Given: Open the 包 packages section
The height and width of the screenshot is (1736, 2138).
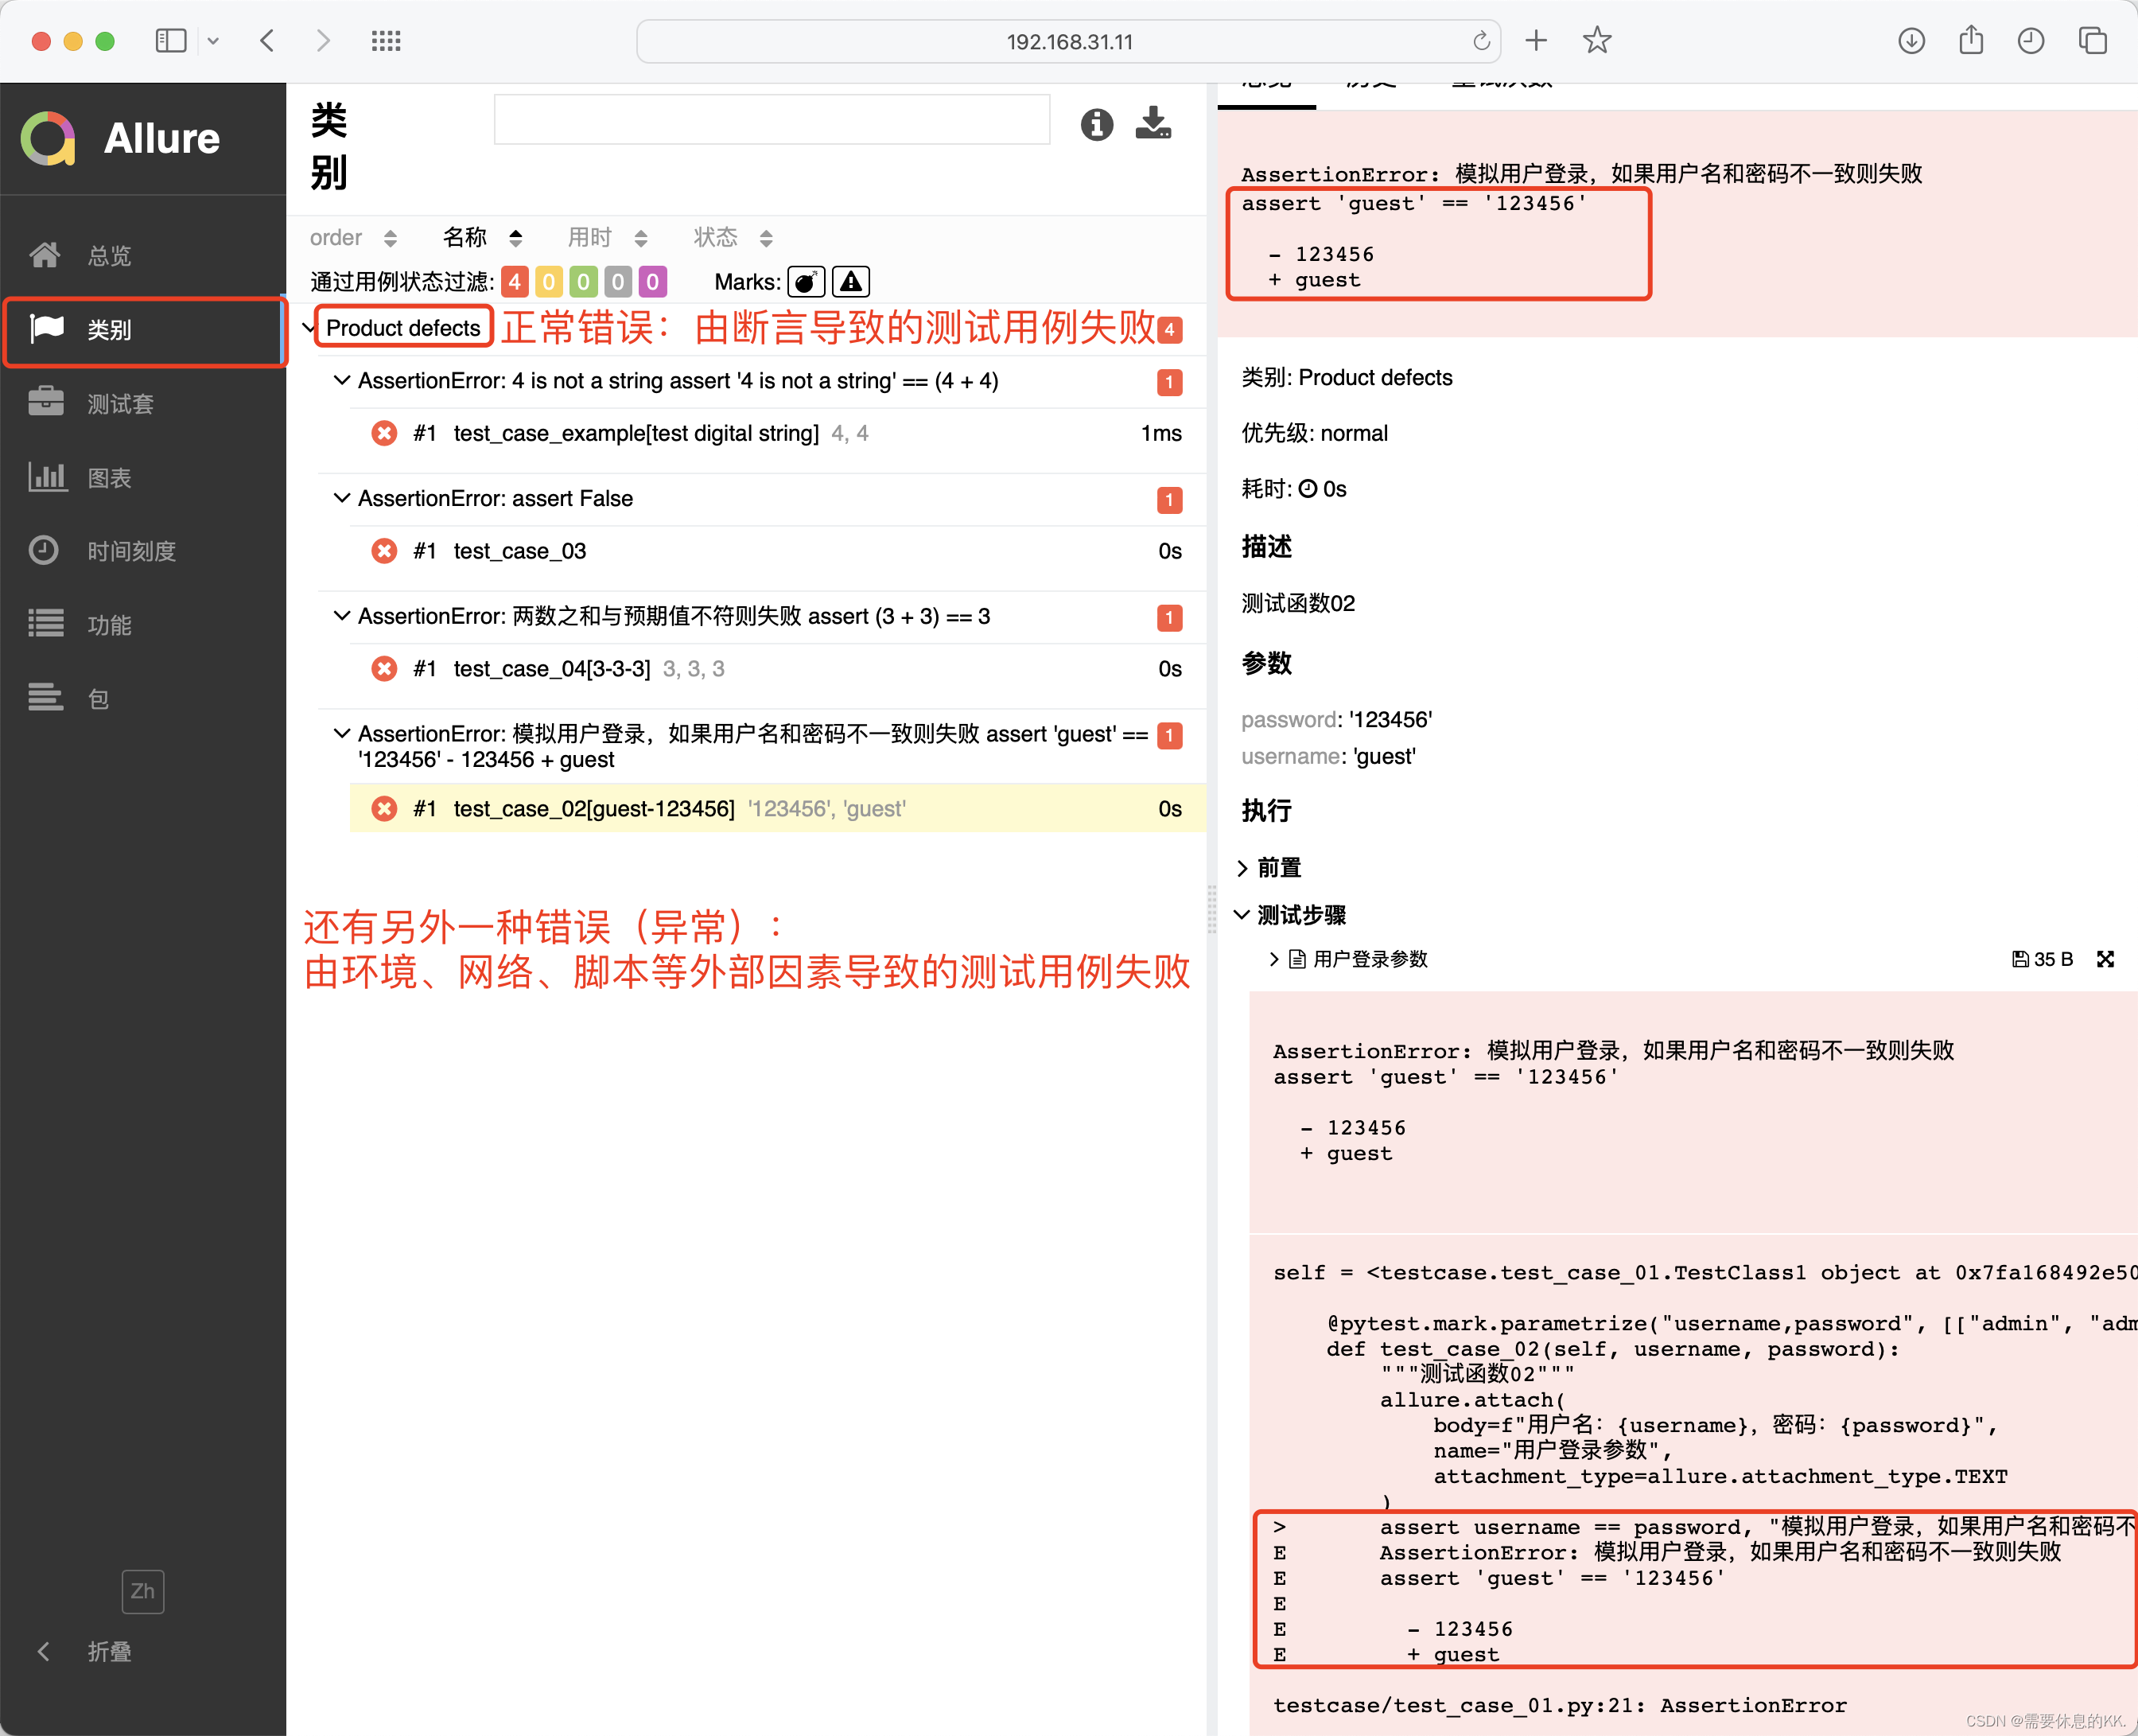Looking at the screenshot, I should tap(98, 699).
